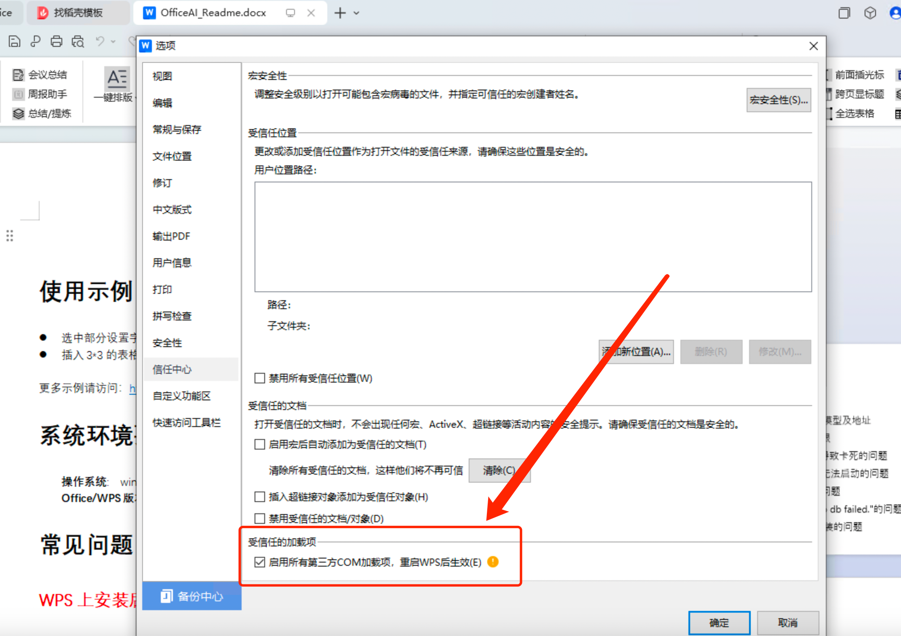
Task: Open dropdown arrow next to new tab
Action: click(x=356, y=13)
